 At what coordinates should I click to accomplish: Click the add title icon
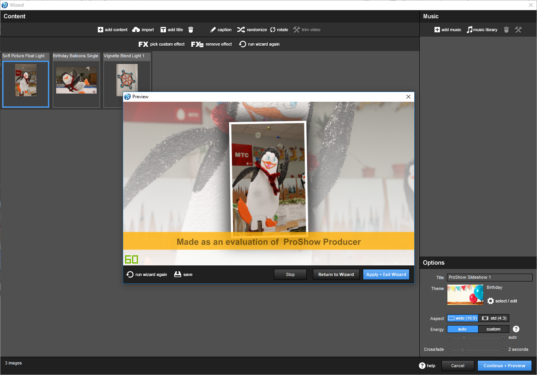163,30
